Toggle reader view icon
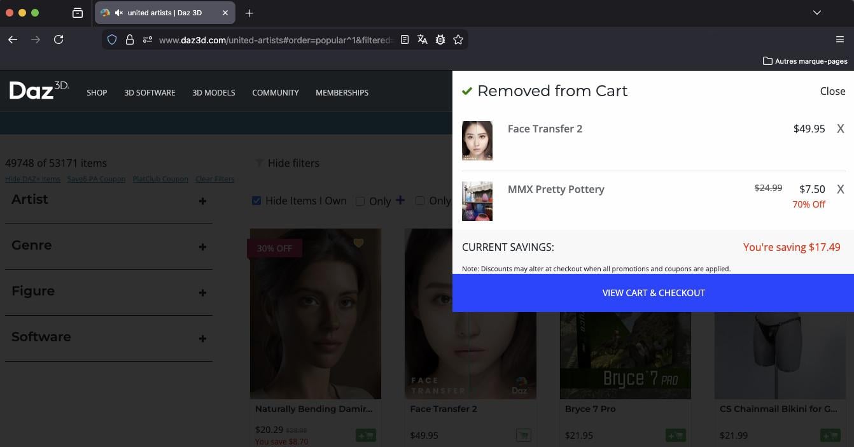 pyautogui.click(x=405, y=39)
